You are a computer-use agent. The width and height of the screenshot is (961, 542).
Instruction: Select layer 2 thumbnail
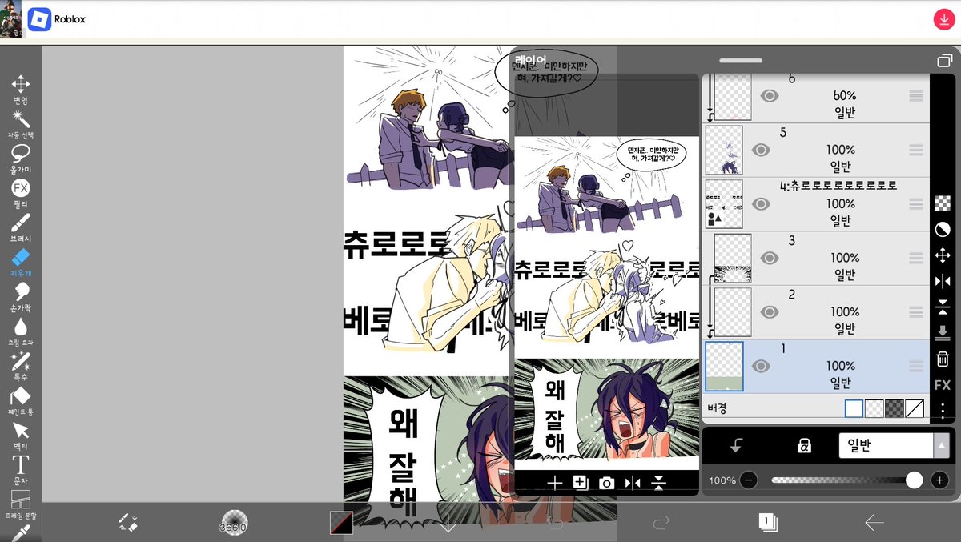(733, 312)
